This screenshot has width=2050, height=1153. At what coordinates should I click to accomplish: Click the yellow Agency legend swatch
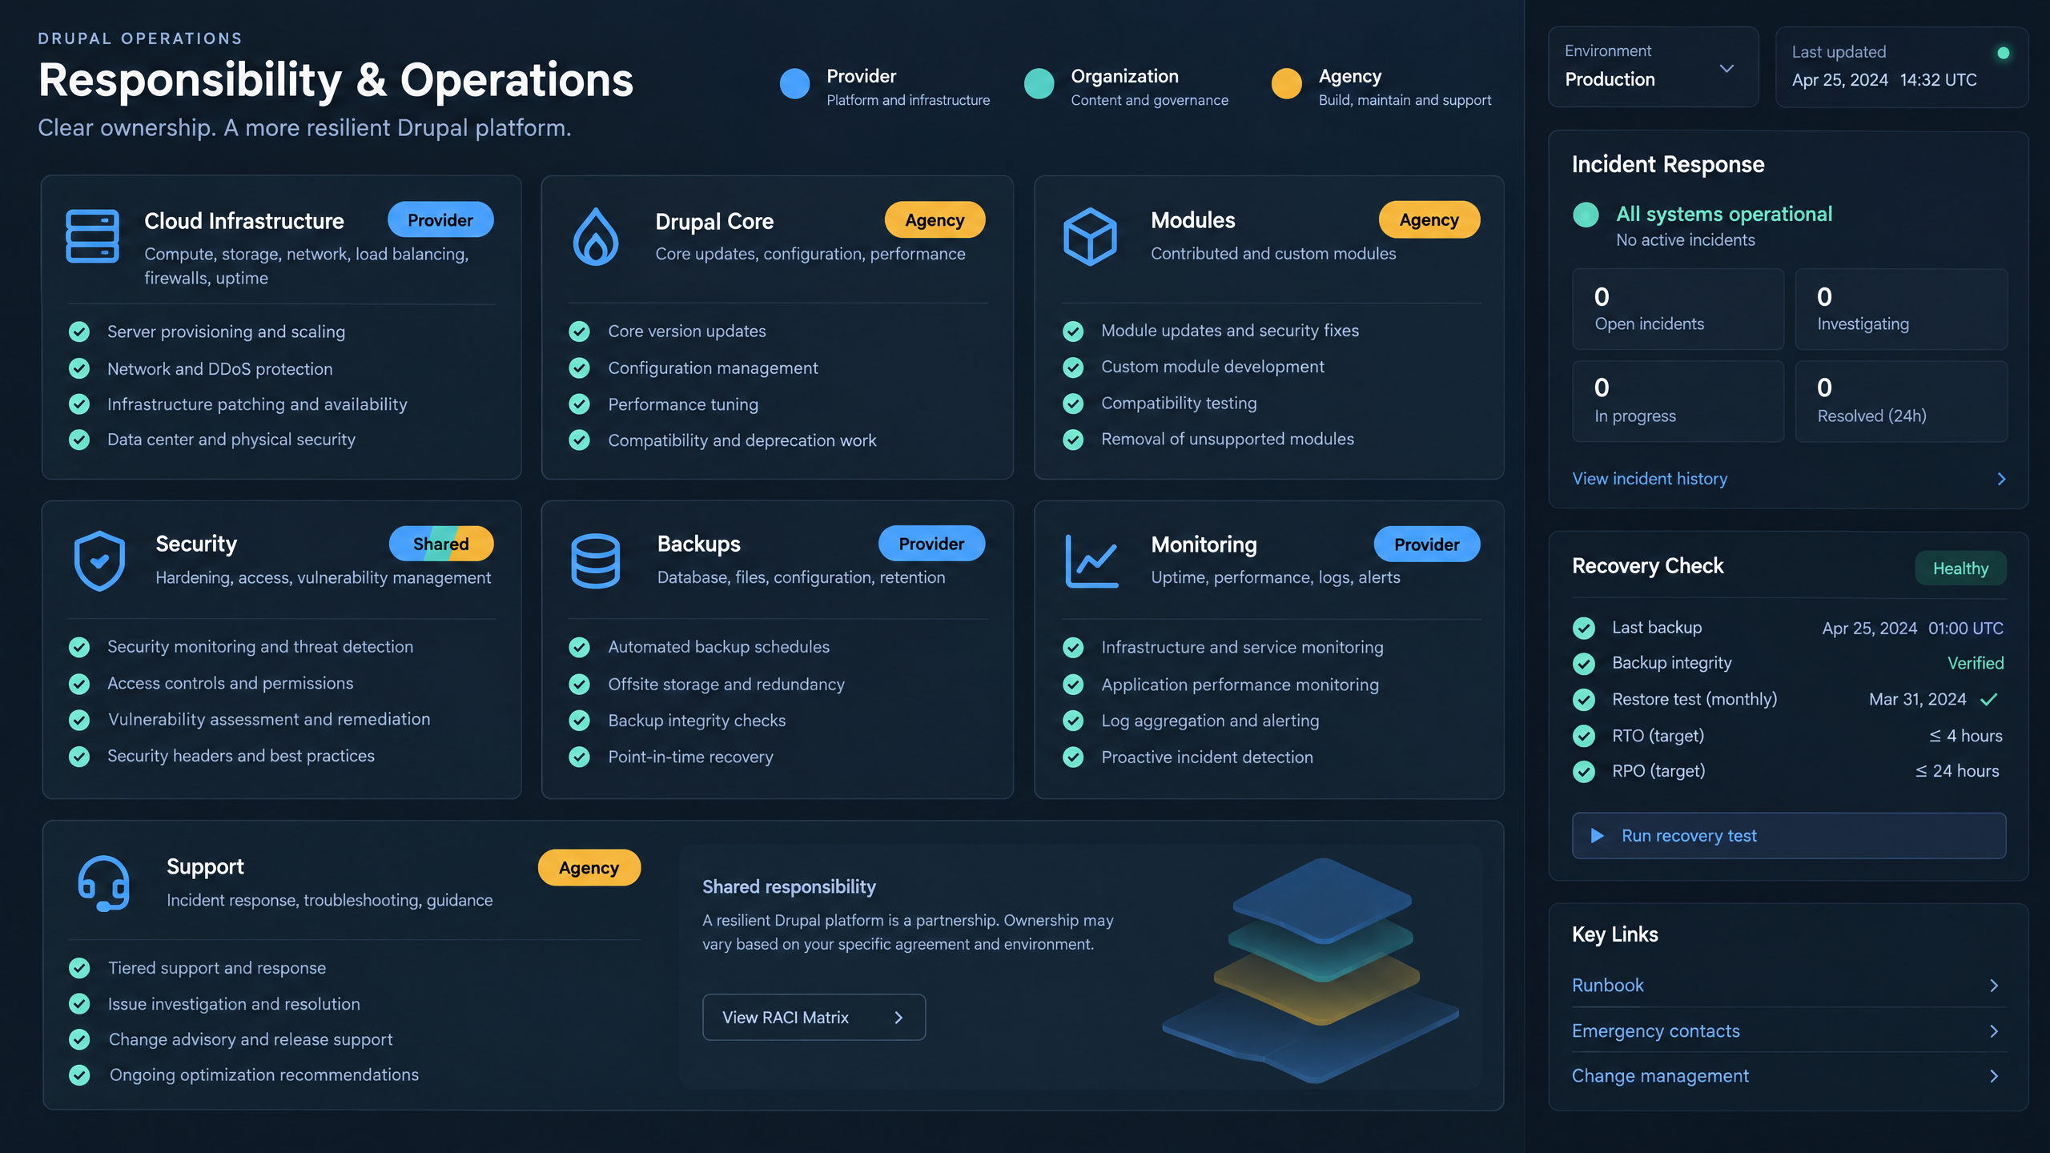click(1286, 84)
